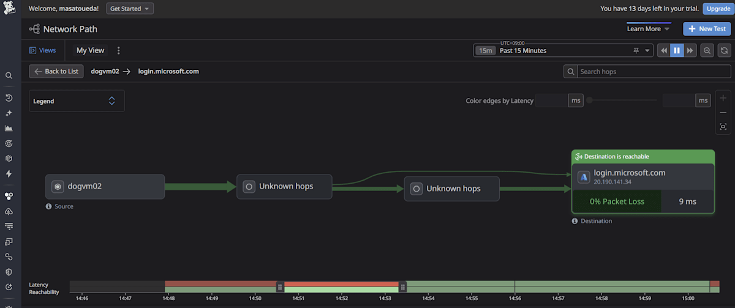Screen dimensions: 735x308
Task: Click the trial days remaining message
Action: coord(648,9)
